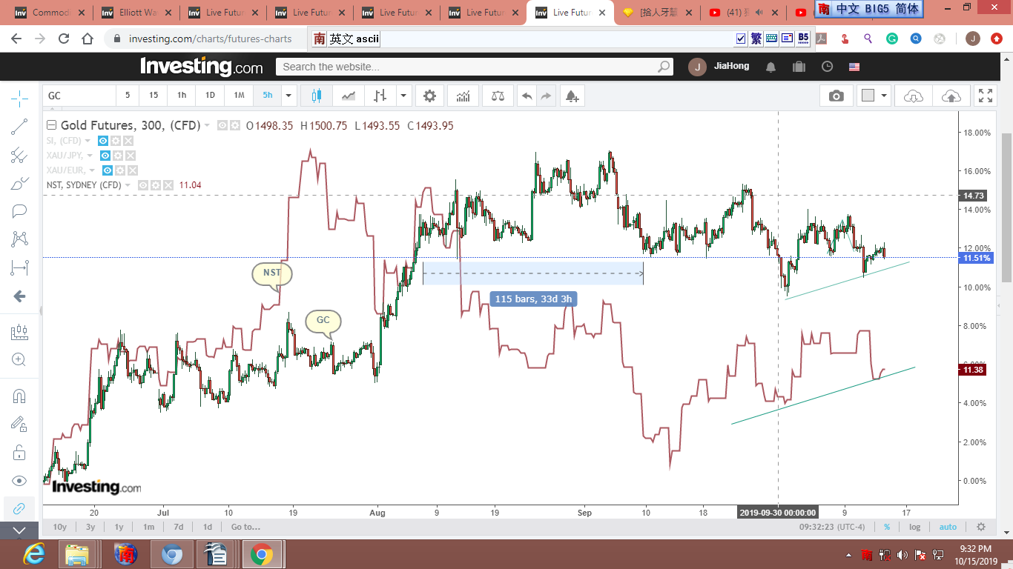Select the measure and projection tool
This screenshot has width=1013, height=569.
pyautogui.click(x=19, y=267)
